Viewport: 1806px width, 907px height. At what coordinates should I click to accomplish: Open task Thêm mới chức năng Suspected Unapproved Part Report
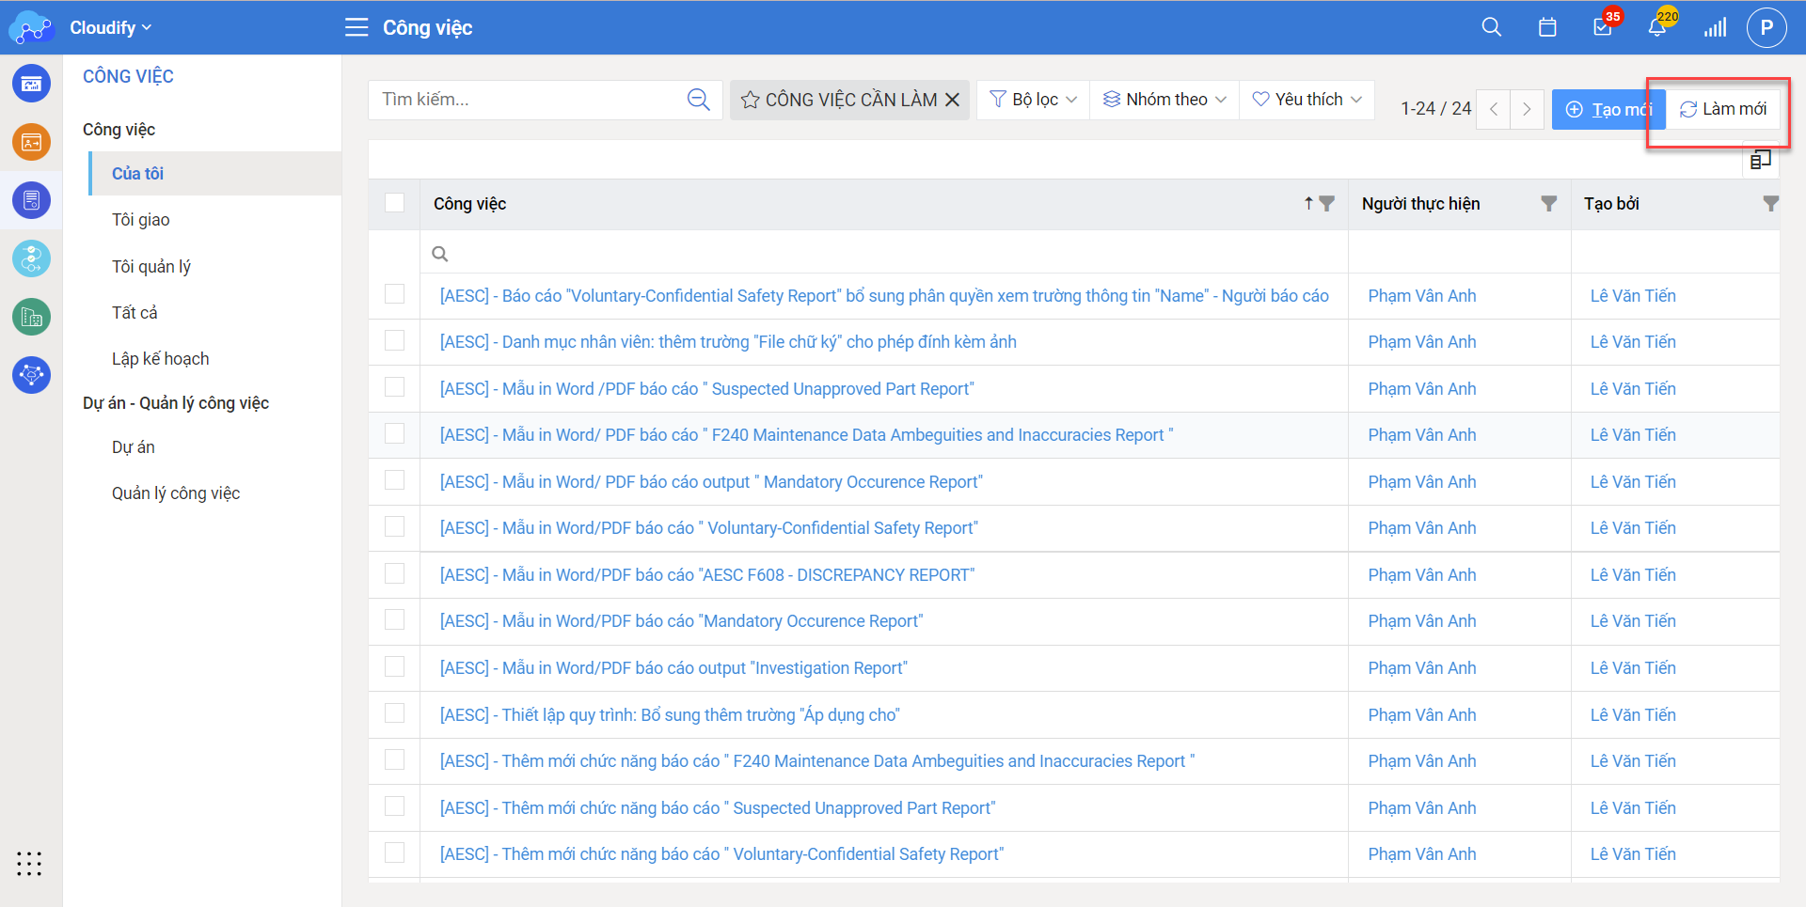[718, 808]
